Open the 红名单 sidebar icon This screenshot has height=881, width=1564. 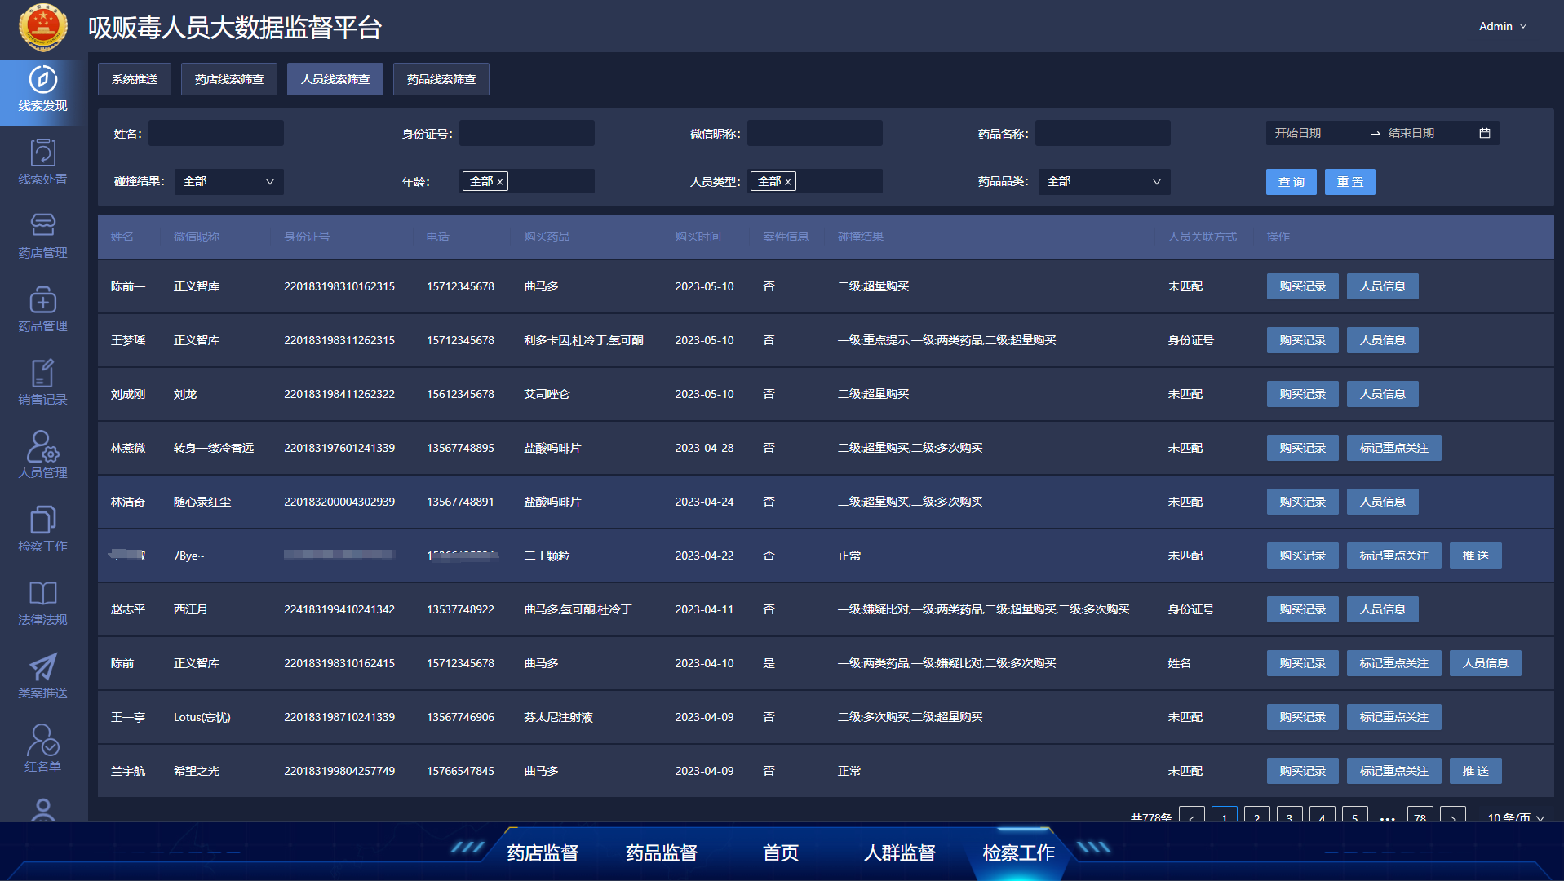click(42, 749)
